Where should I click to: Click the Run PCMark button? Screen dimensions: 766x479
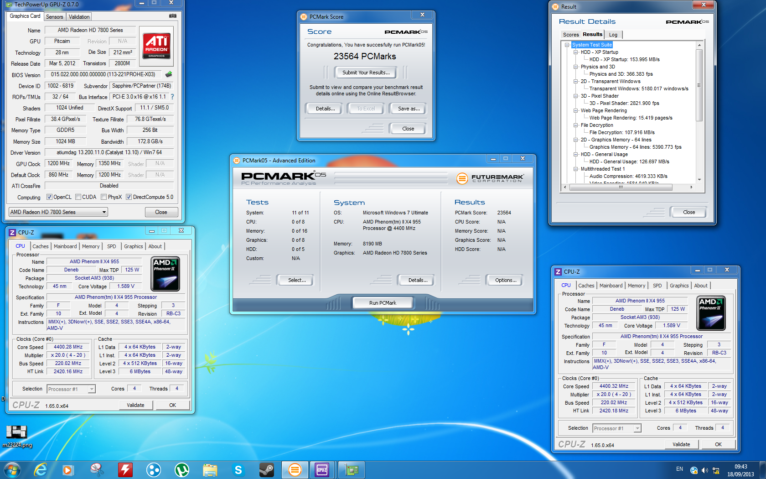(x=383, y=303)
